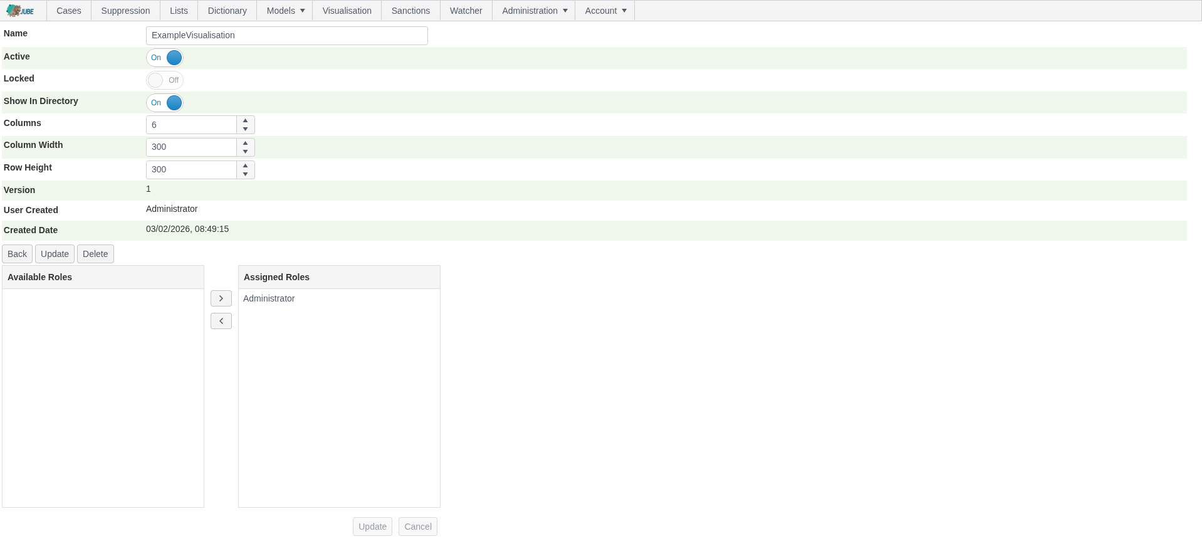
Task: Open the Suppression page
Action: click(x=125, y=11)
